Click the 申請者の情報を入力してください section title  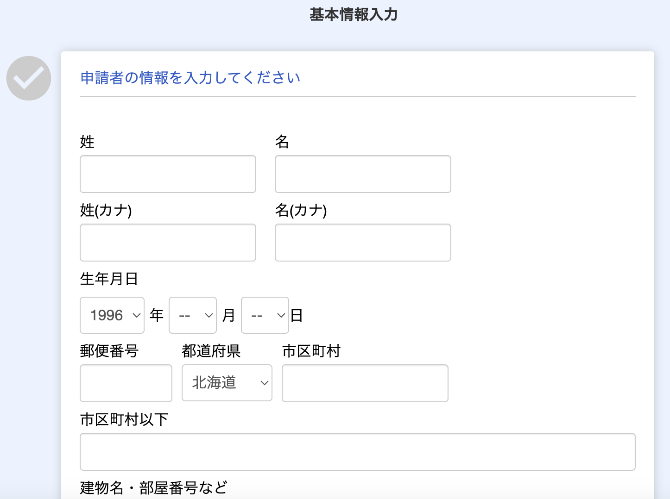pyautogui.click(x=190, y=78)
